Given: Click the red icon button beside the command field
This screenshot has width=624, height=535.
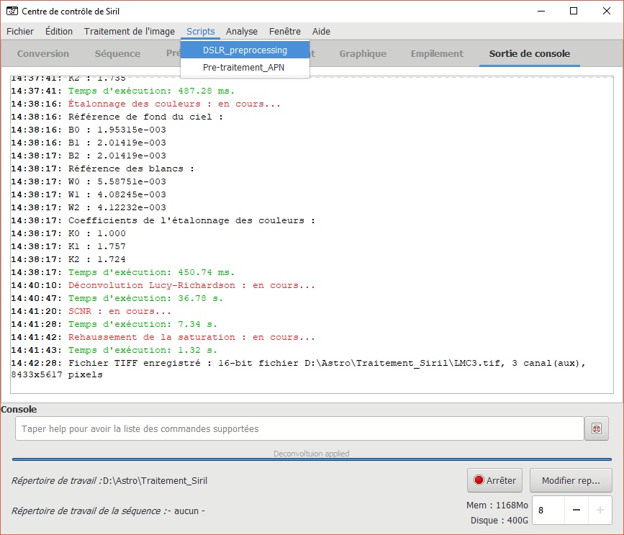Looking at the screenshot, I should [x=596, y=428].
